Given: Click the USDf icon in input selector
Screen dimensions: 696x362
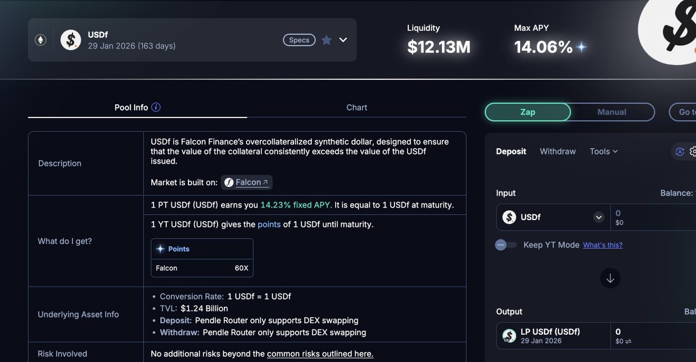Looking at the screenshot, I should pyautogui.click(x=509, y=217).
